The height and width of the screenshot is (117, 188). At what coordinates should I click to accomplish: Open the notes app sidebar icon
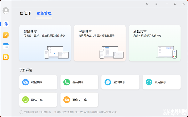coord(6,35)
